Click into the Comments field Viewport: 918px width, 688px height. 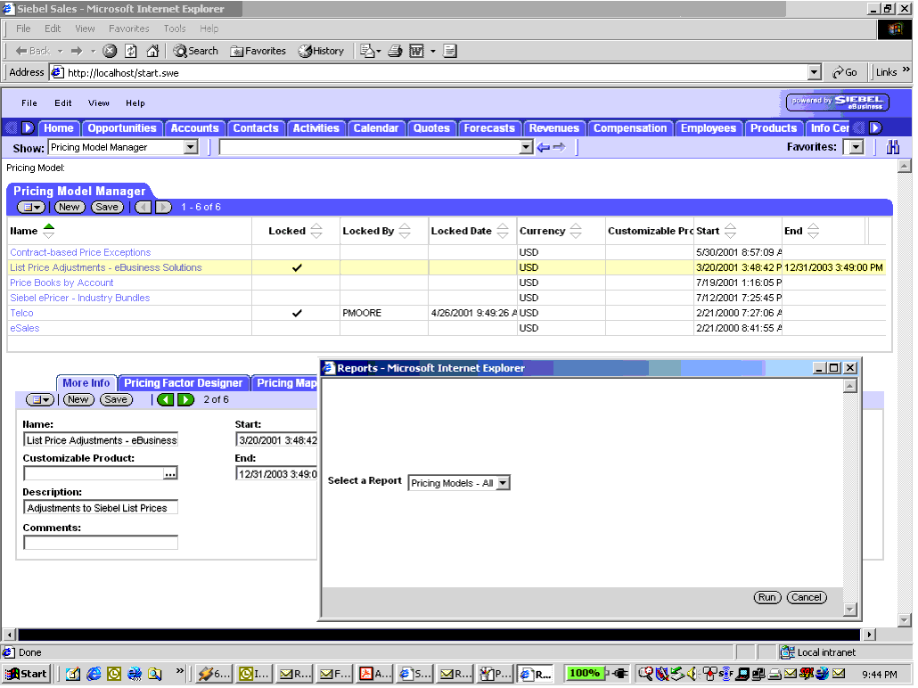[100, 543]
